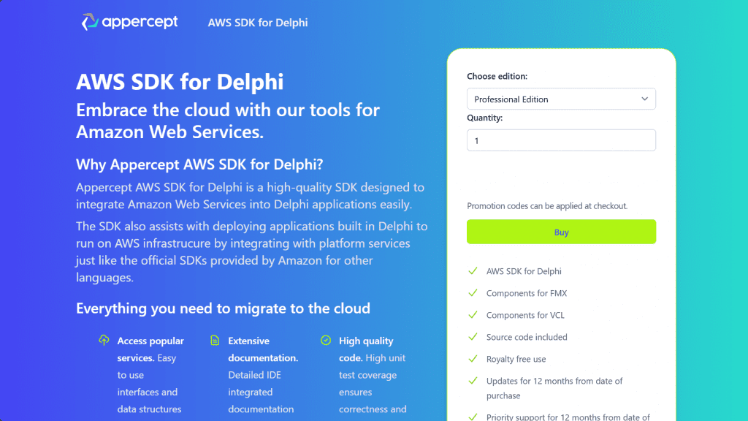This screenshot has height=421, width=748.
Task: Click the checkmark beside Source code included
Action: tap(473, 337)
